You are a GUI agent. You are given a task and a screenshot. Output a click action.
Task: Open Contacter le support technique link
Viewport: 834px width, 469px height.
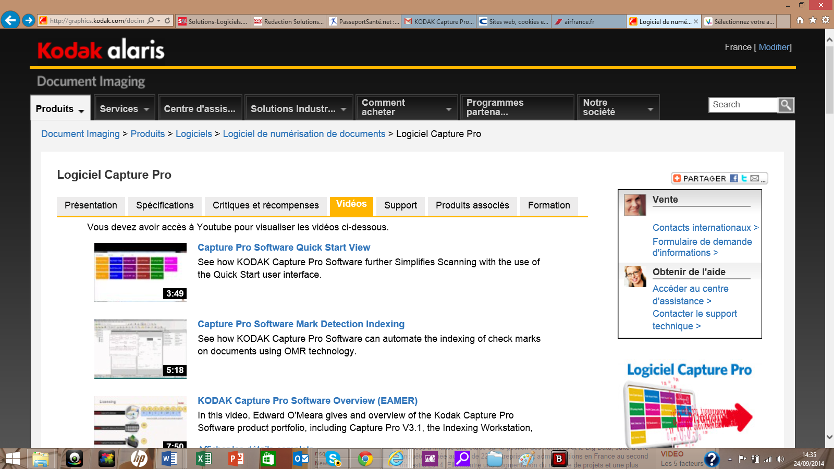pyautogui.click(x=694, y=320)
